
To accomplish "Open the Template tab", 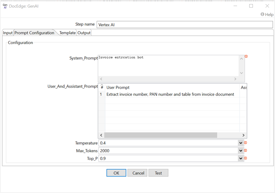I will pos(67,33).
